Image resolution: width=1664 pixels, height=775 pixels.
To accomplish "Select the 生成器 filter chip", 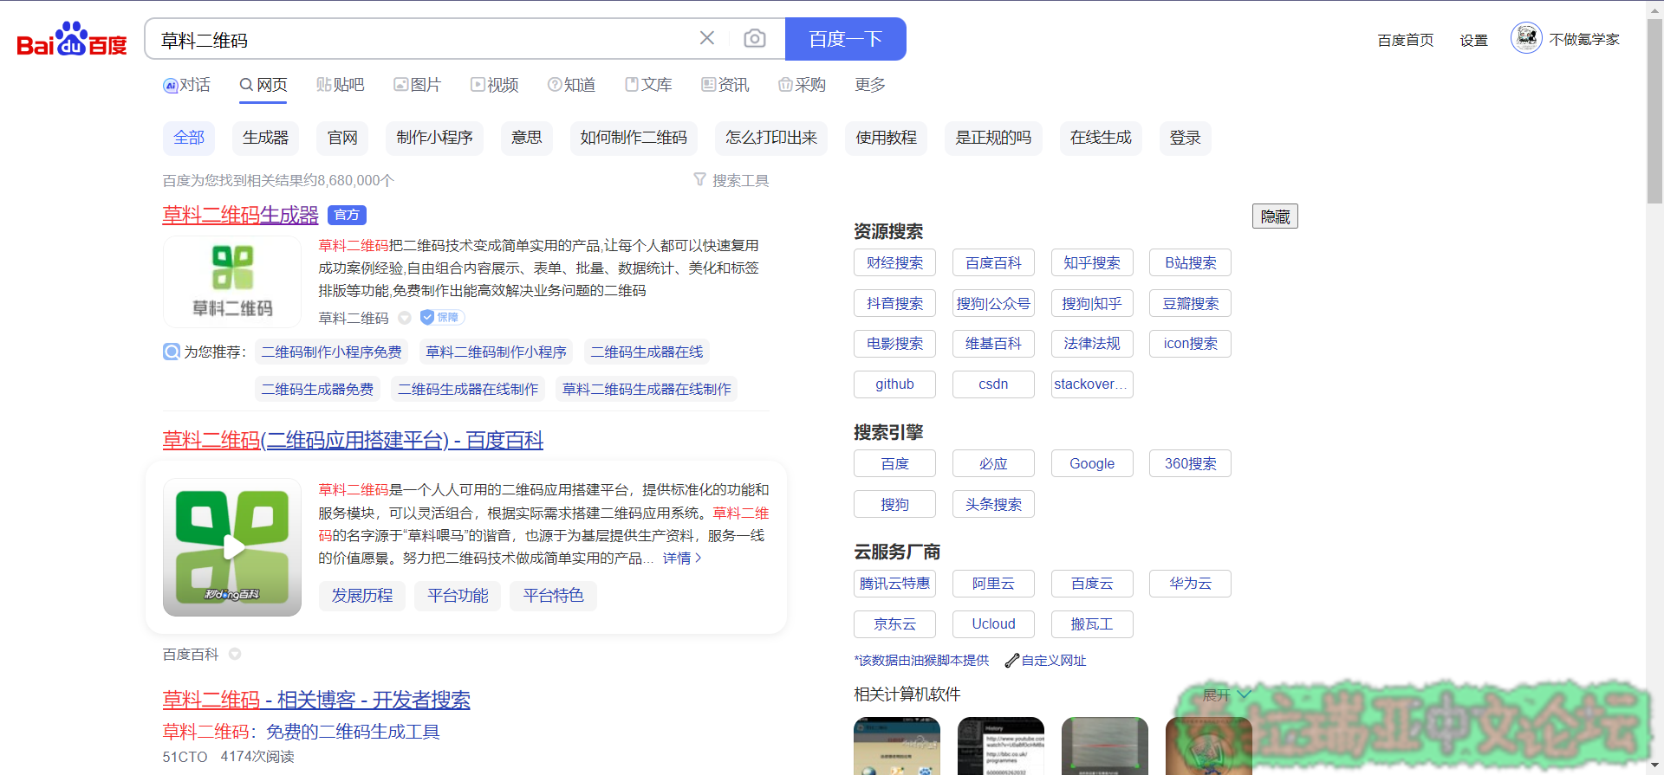I will point(265,138).
